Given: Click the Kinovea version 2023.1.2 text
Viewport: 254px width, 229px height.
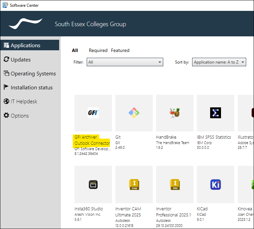Looking at the screenshot, I should [x=244, y=219].
